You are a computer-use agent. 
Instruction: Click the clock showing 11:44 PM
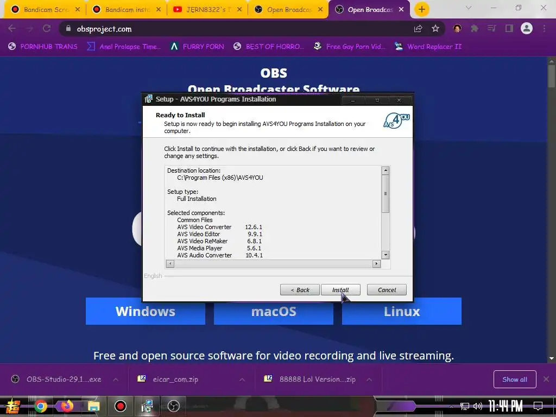(506, 406)
